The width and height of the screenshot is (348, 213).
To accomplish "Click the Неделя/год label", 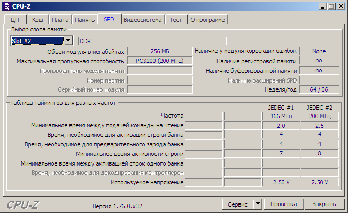I will pyautogui.click(x=281, y=89).
